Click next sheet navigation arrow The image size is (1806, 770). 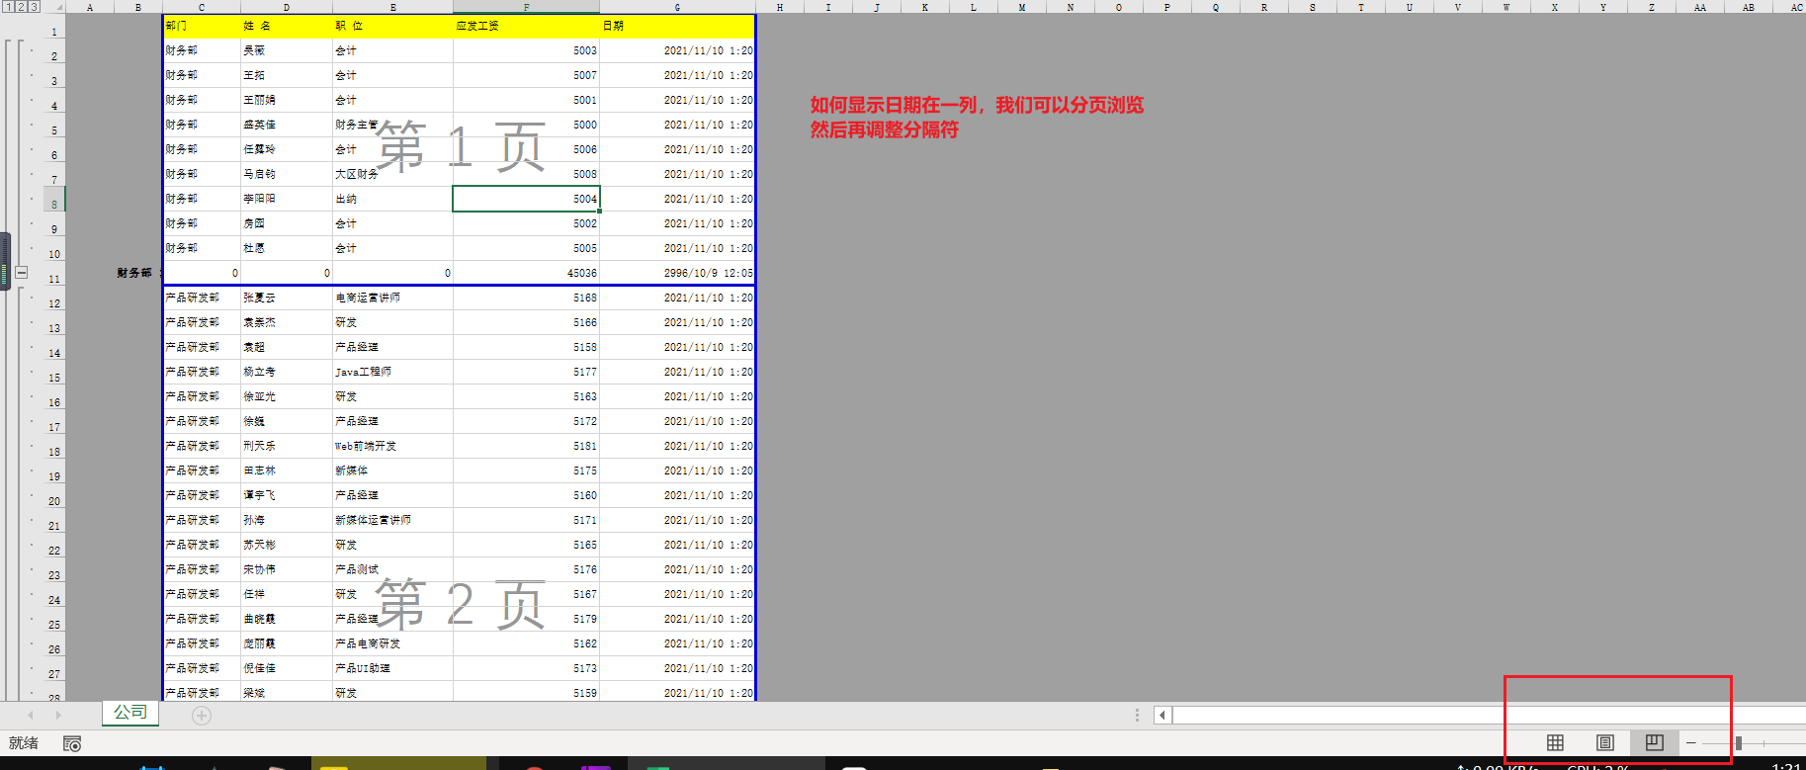click(x=58, y=715)
